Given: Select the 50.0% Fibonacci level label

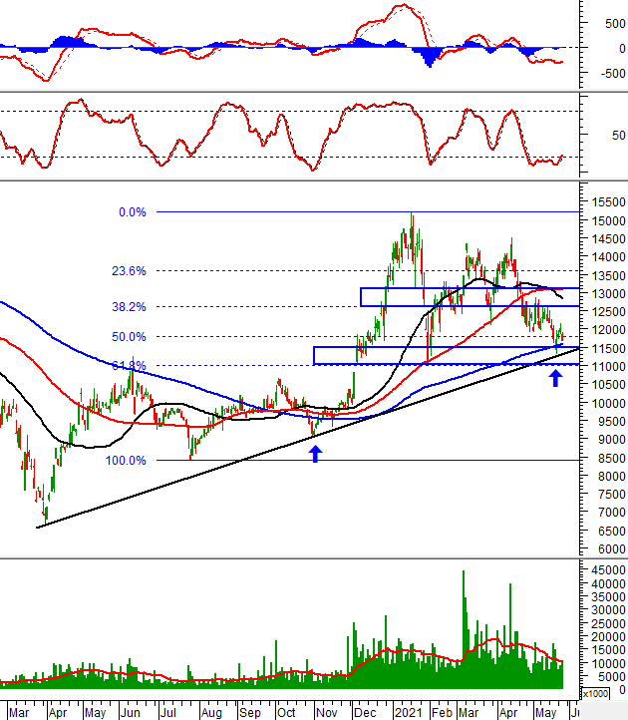Looking at the screenshot, I should click(x=129, y=337).
